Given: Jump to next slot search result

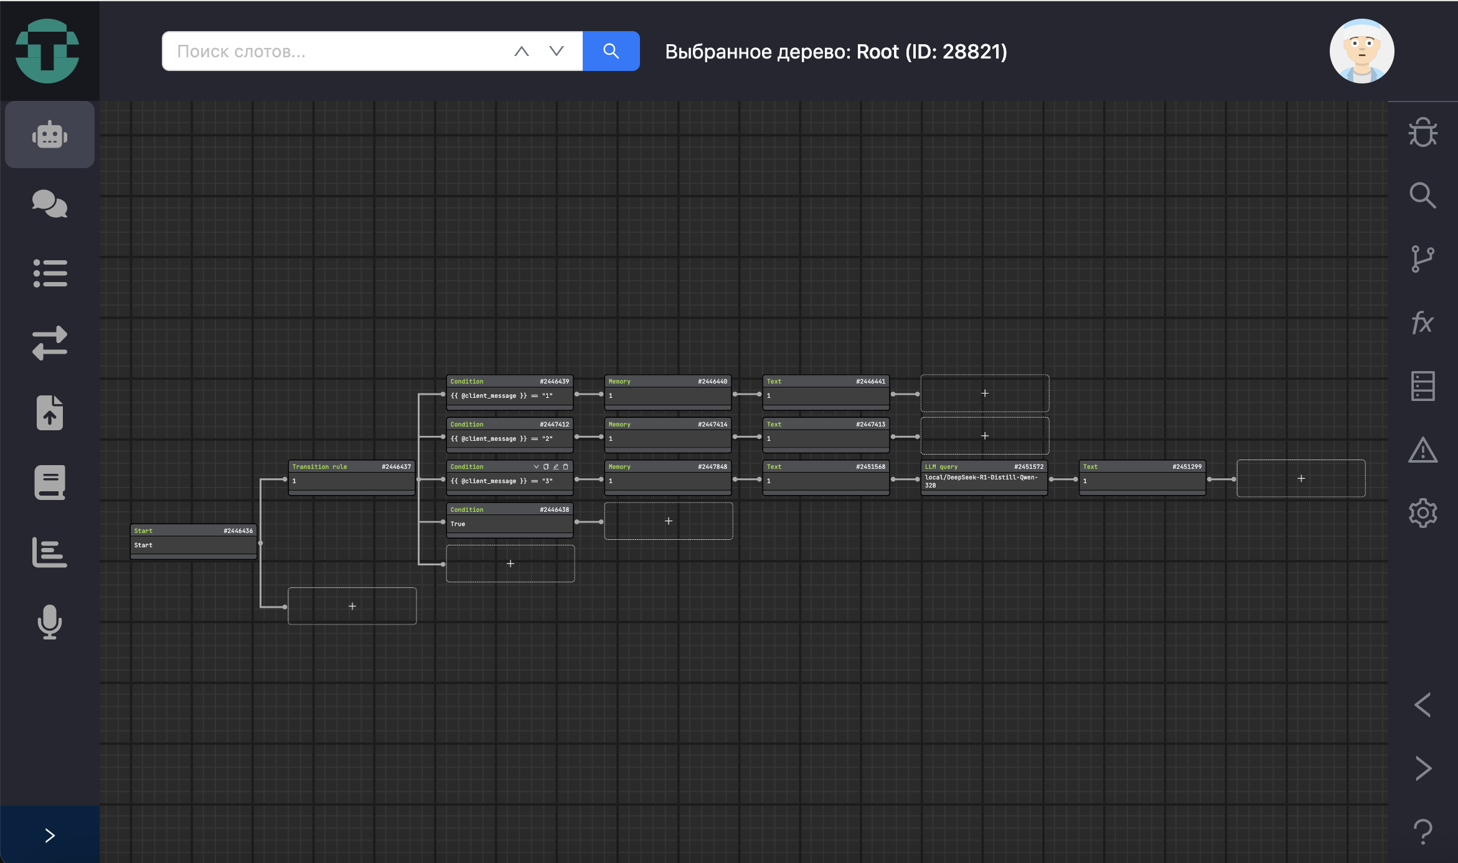Looking at the screenshot, I should tap(557, 51).
